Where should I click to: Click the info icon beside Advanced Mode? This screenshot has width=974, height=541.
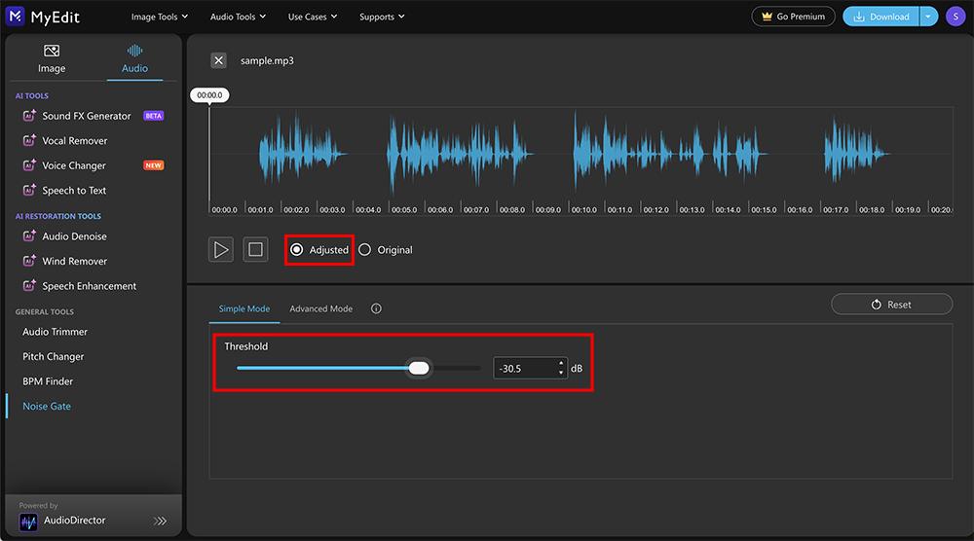(x=376, y=308)
